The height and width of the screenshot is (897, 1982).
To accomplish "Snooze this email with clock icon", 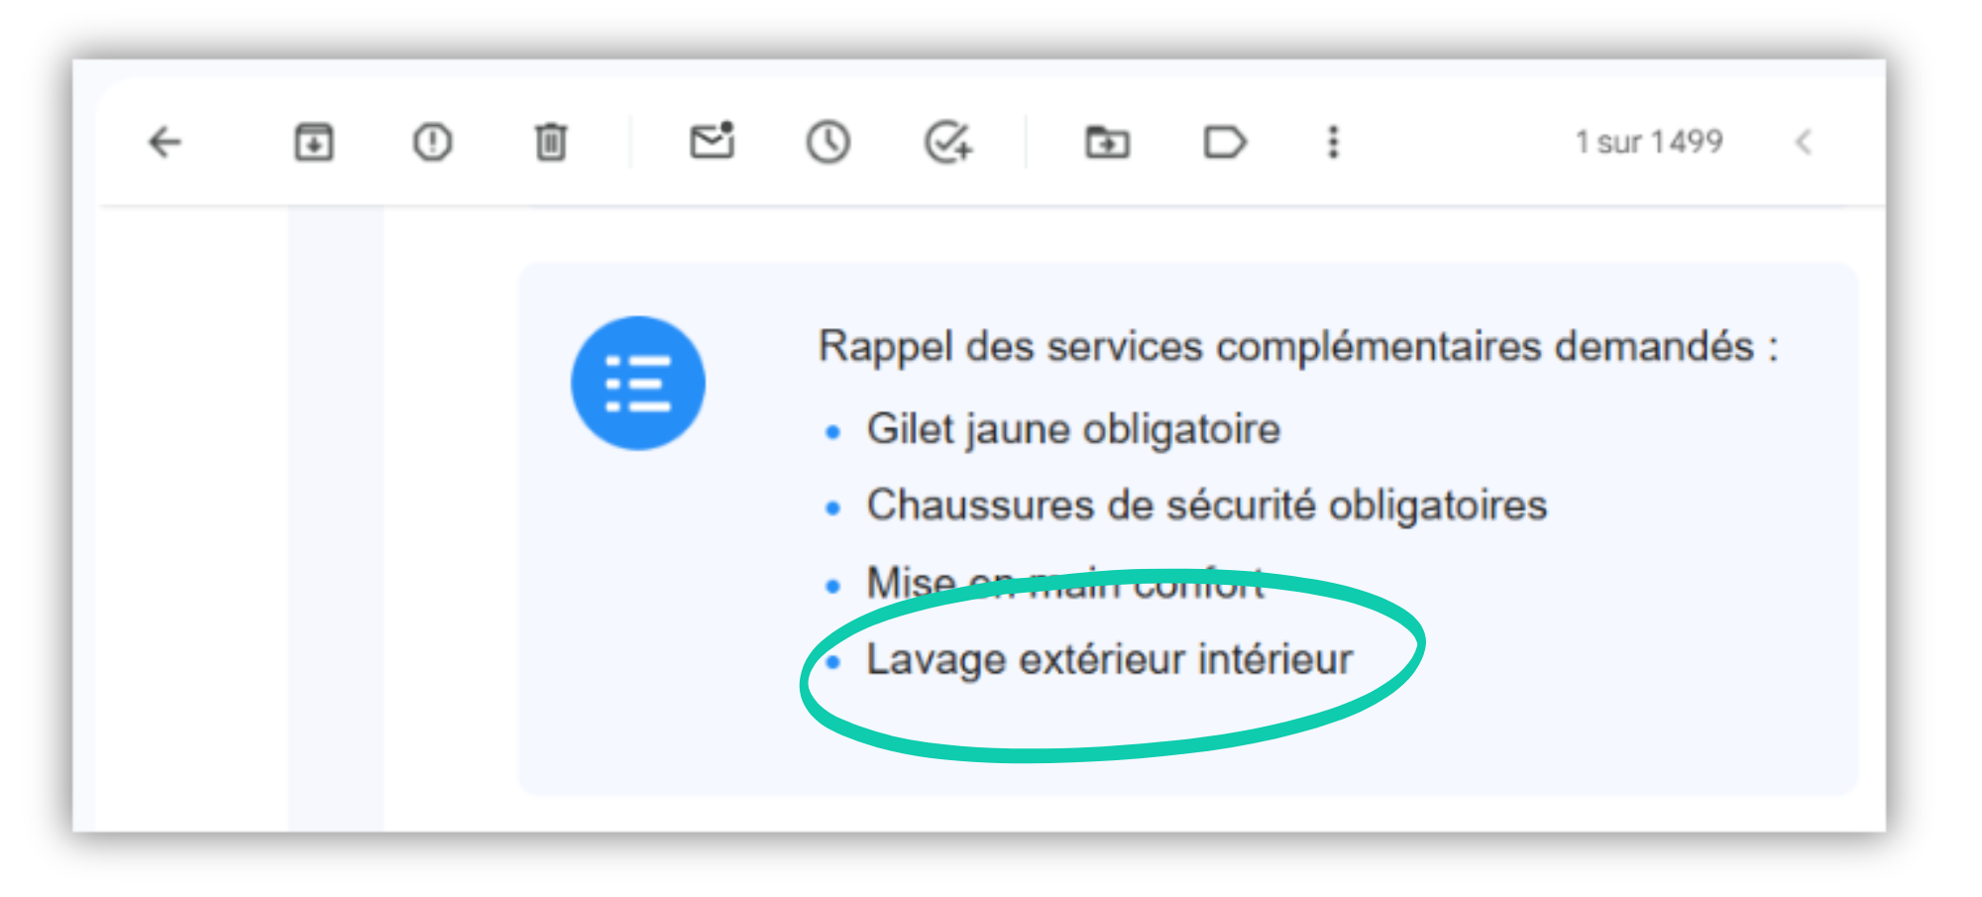I will [x=827, y=143].
